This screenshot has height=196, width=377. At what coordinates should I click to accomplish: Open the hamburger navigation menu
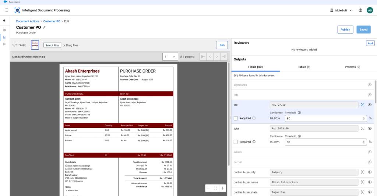click(x=7, y=10)
